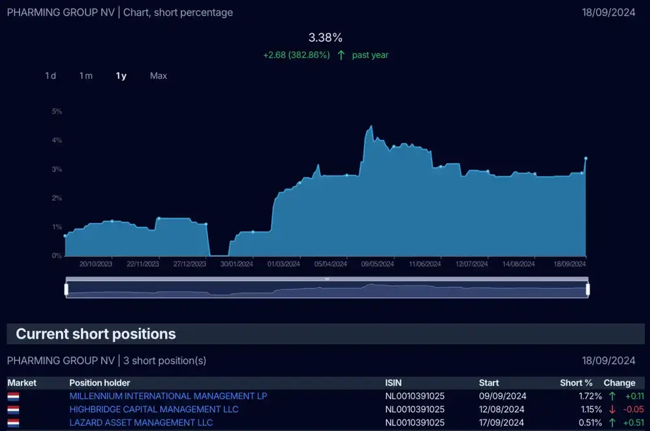Click Netherlands flag icon in Lazard row
The height and width of the screenshot is (431, 650).
tap(13, 423)
